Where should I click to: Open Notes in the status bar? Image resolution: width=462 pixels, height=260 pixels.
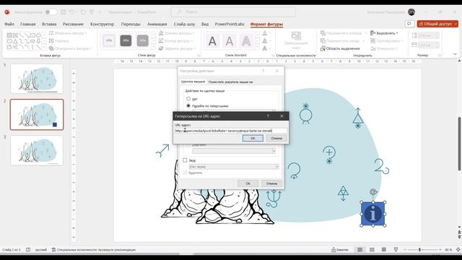(x=340, y=250)
